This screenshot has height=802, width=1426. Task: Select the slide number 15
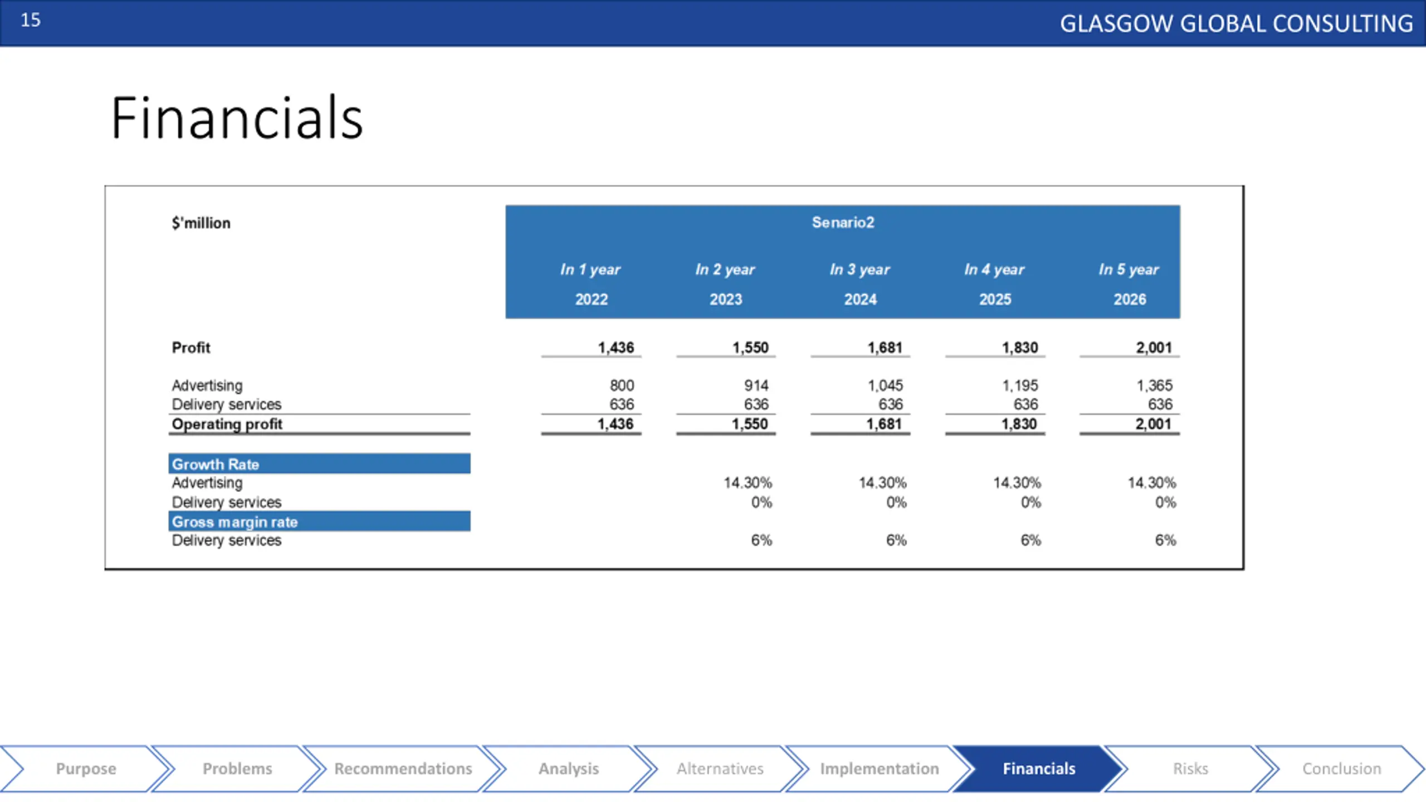(x=31, y=20)
